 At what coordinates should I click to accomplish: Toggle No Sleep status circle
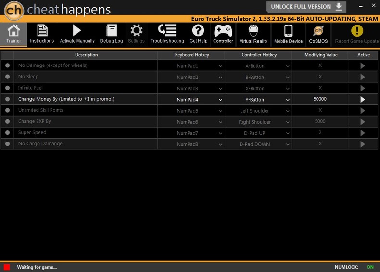(x=8, y=77)
